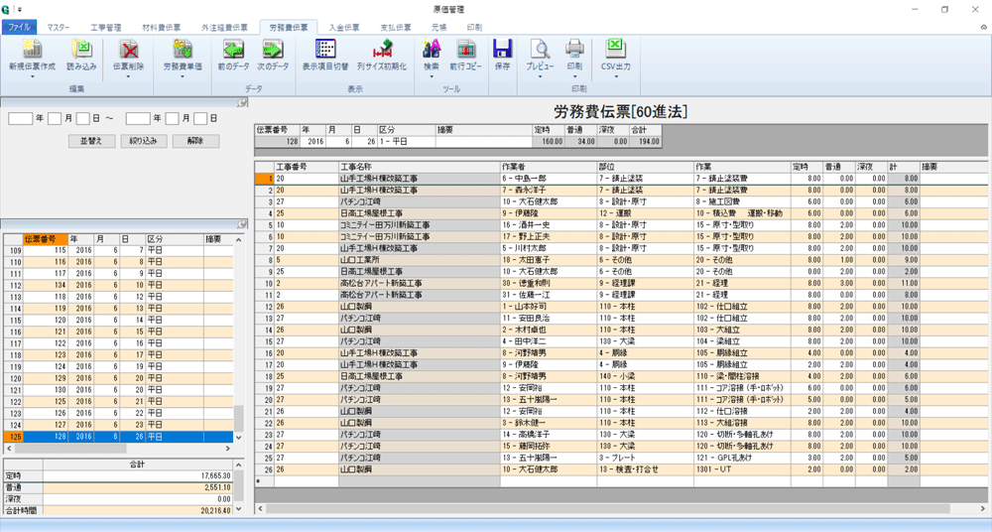Expand the プレビュー dropdown arrow
The height and width of the screenshot is (532, 992).
[540, 76]
